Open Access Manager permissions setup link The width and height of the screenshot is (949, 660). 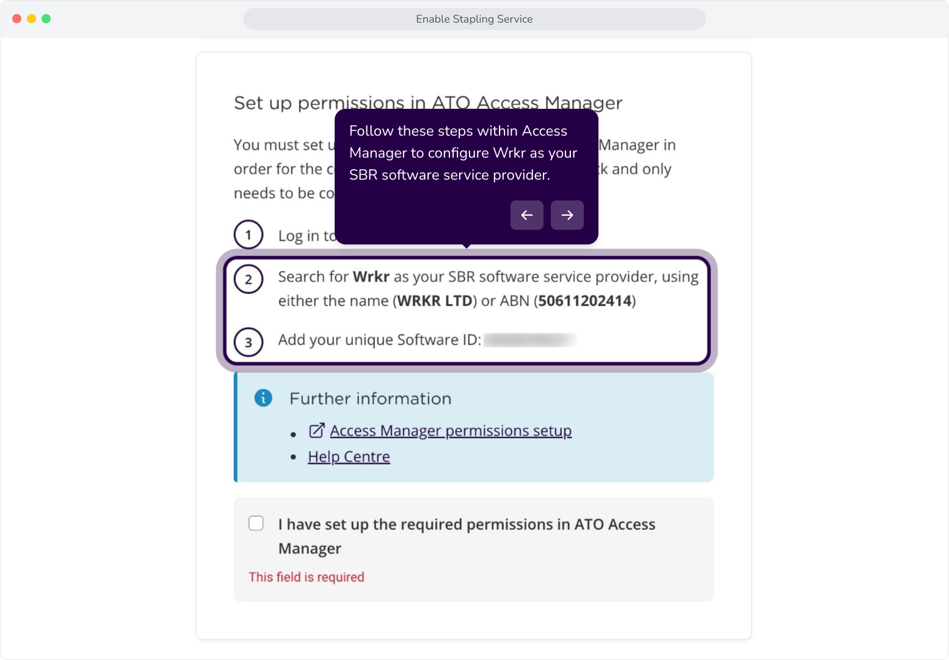(x=451, y=431)
